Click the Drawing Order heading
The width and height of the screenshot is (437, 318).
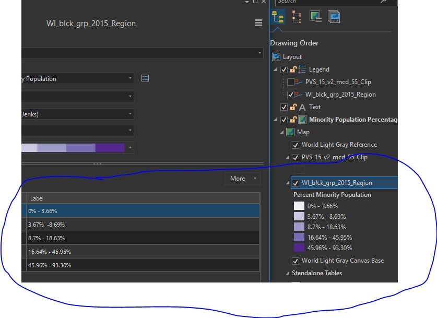coord(294,43)
